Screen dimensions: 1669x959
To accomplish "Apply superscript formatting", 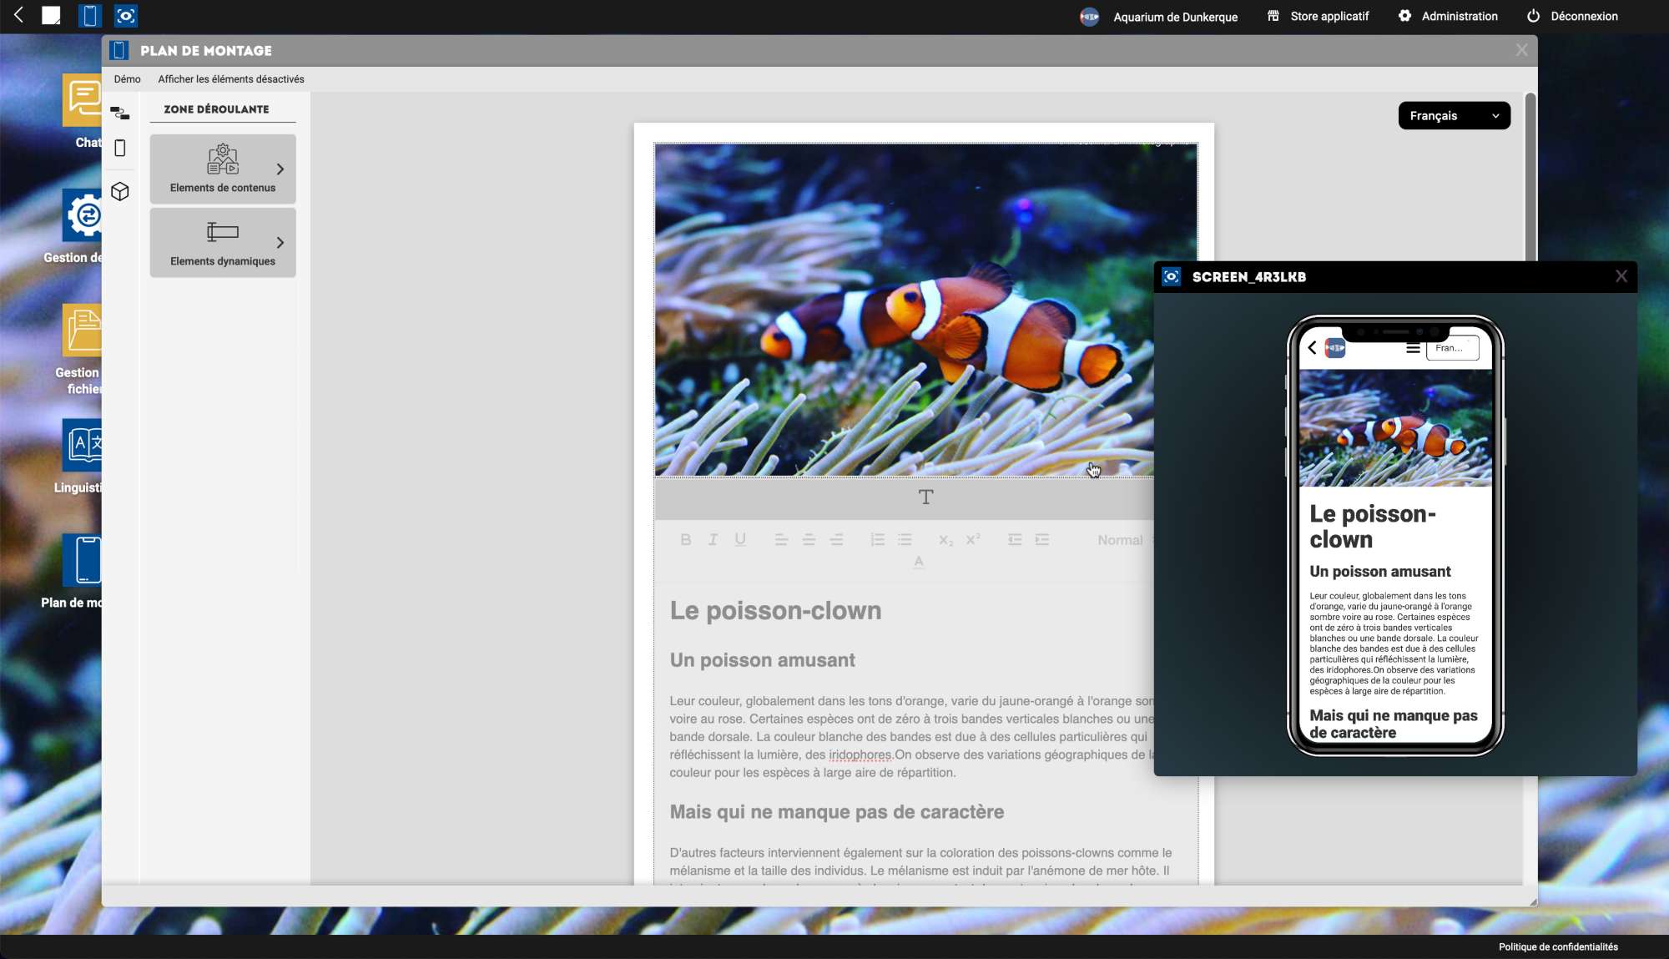I will pos(973,540).
